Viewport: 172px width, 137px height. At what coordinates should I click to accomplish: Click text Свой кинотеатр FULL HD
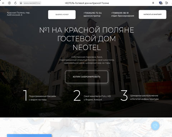click(97, 96)
